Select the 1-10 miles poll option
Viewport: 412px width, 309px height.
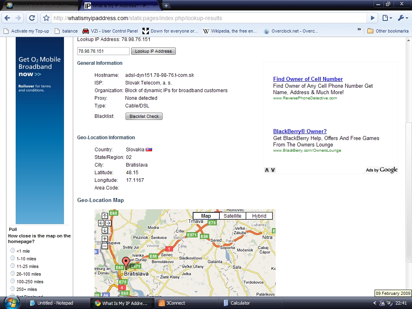coord(12,258)
